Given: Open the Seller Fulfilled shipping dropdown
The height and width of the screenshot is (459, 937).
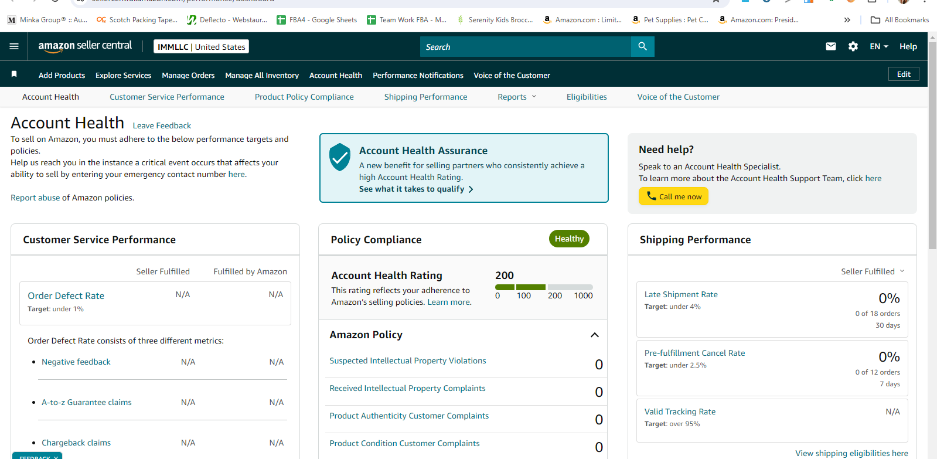Looking at the screenshot, I should [x=873, y=271].
